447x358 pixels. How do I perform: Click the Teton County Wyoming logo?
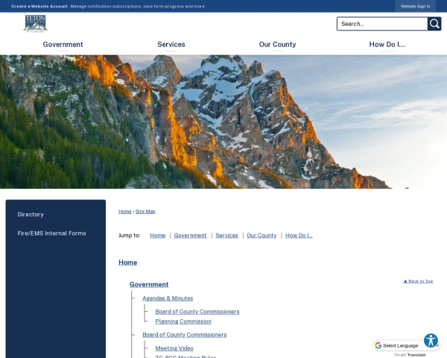coord(35,24)
